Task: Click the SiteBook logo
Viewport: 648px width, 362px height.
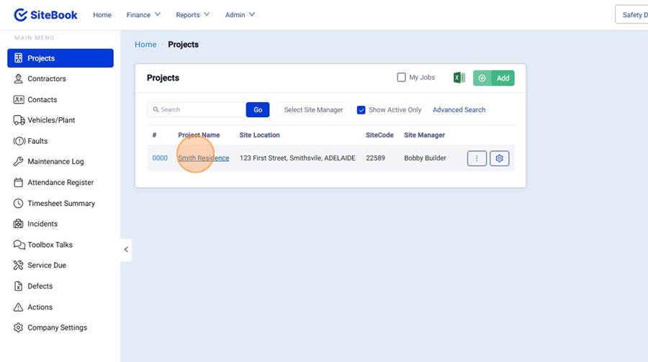Action: 46,14
